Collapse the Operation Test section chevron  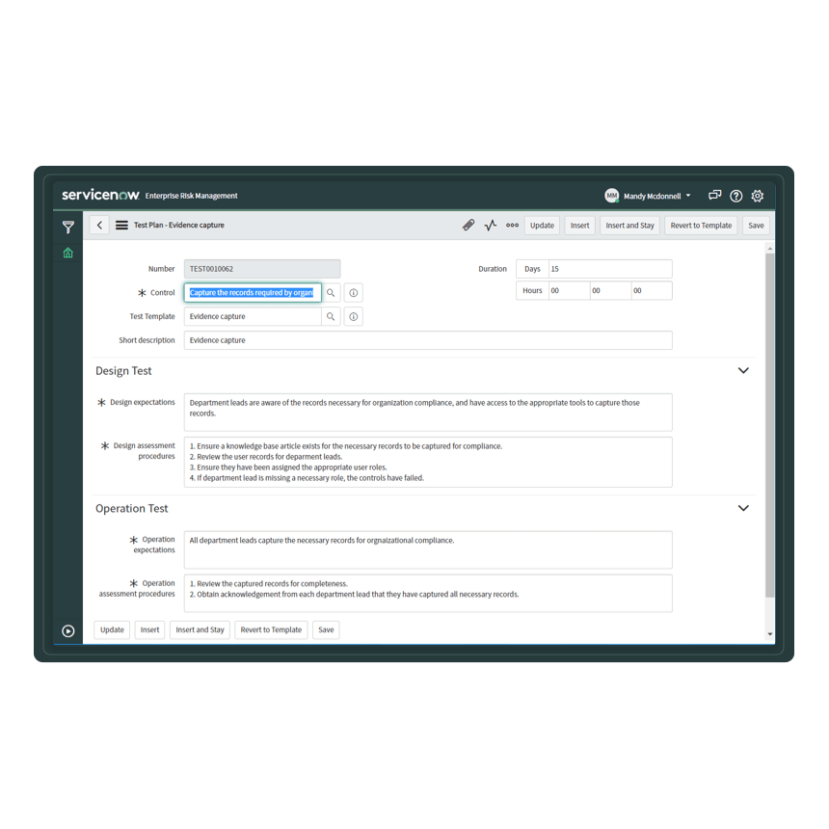pyautogui.click(x=743, y=507)
